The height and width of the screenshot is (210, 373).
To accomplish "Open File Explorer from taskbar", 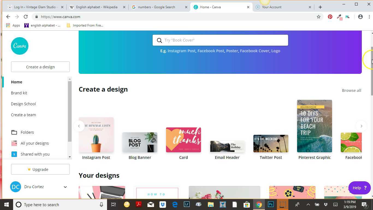I will click(x=211, y=205).
